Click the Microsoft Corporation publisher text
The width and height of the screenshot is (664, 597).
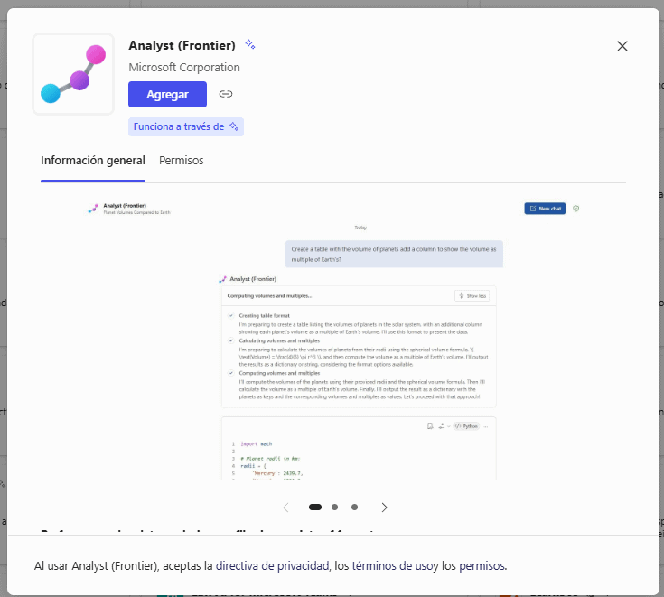point(184,68)
